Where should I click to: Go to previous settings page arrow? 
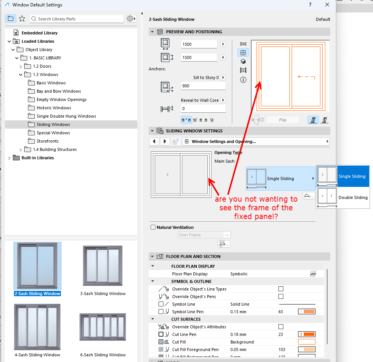tap(154, 141)
